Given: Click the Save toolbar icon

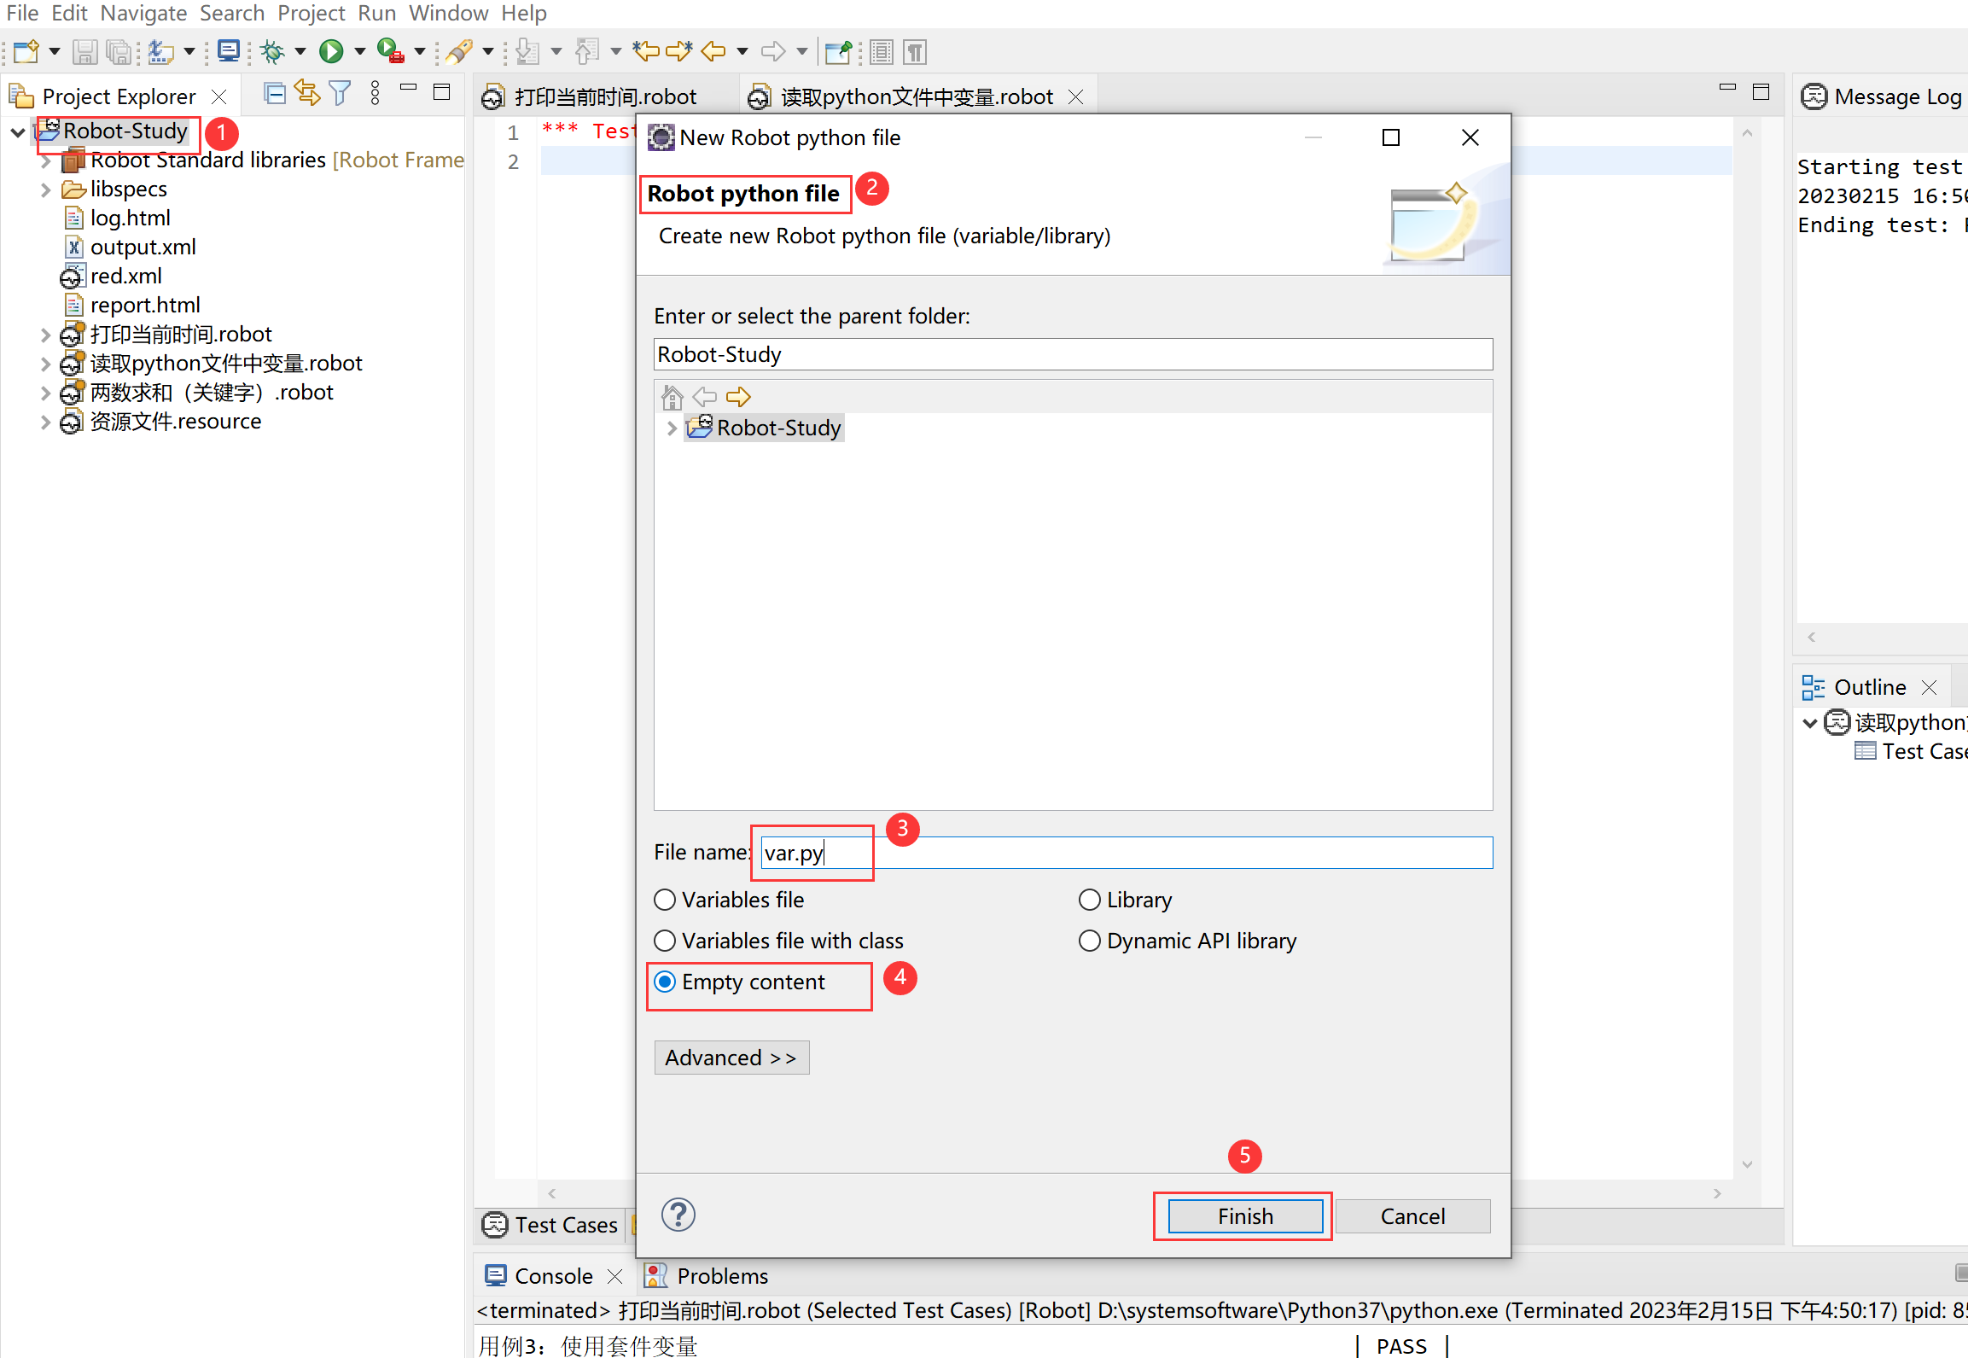Looking at the screenshot, I should tap(84, 52).
